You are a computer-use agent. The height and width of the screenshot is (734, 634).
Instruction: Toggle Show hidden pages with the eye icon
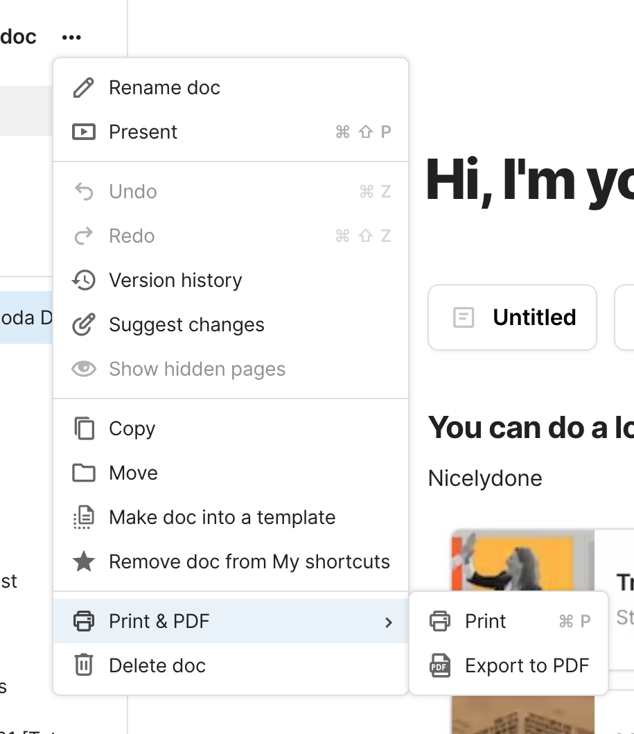[x=83, y=369]
